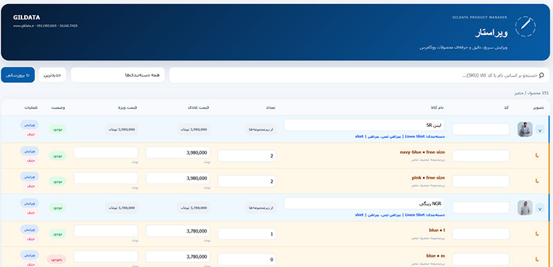
Task: Expand the لینن SR product row chevron
Action: [x=540, y=130]
